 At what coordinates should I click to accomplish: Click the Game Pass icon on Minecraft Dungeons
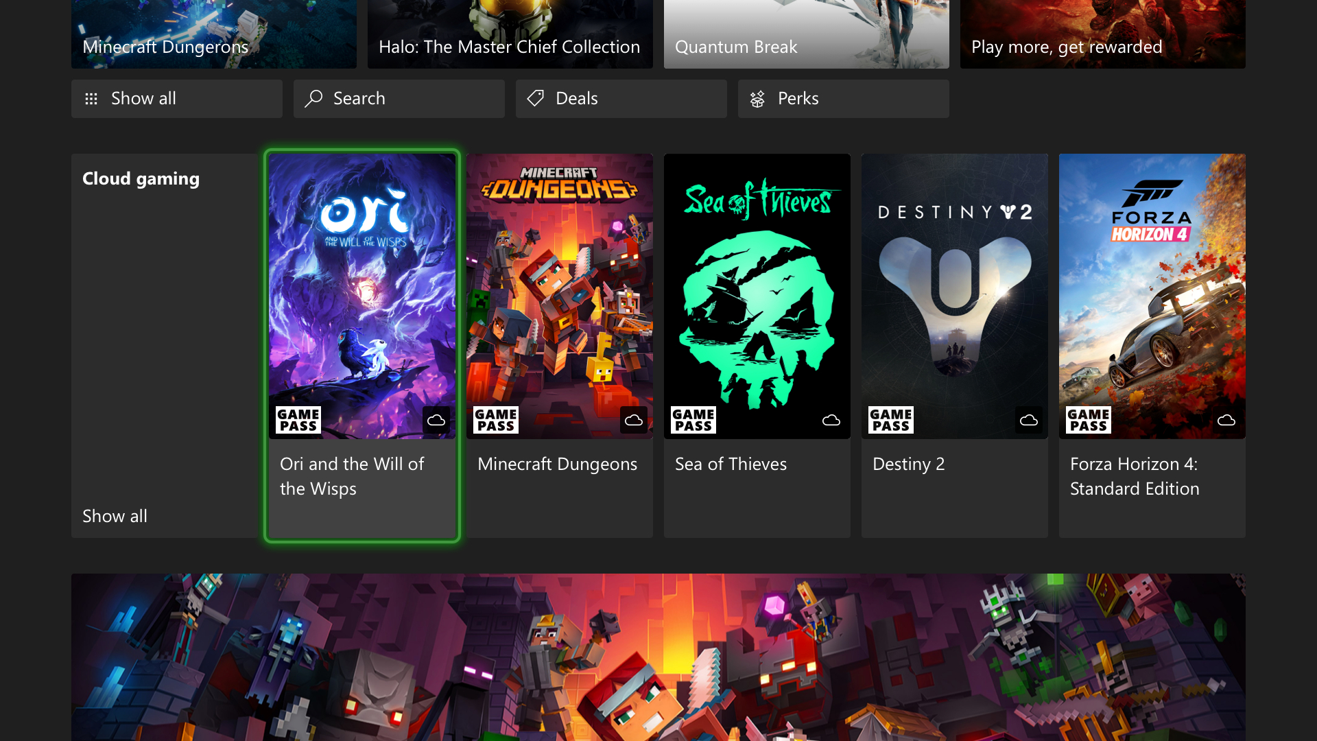click(495, 419)
